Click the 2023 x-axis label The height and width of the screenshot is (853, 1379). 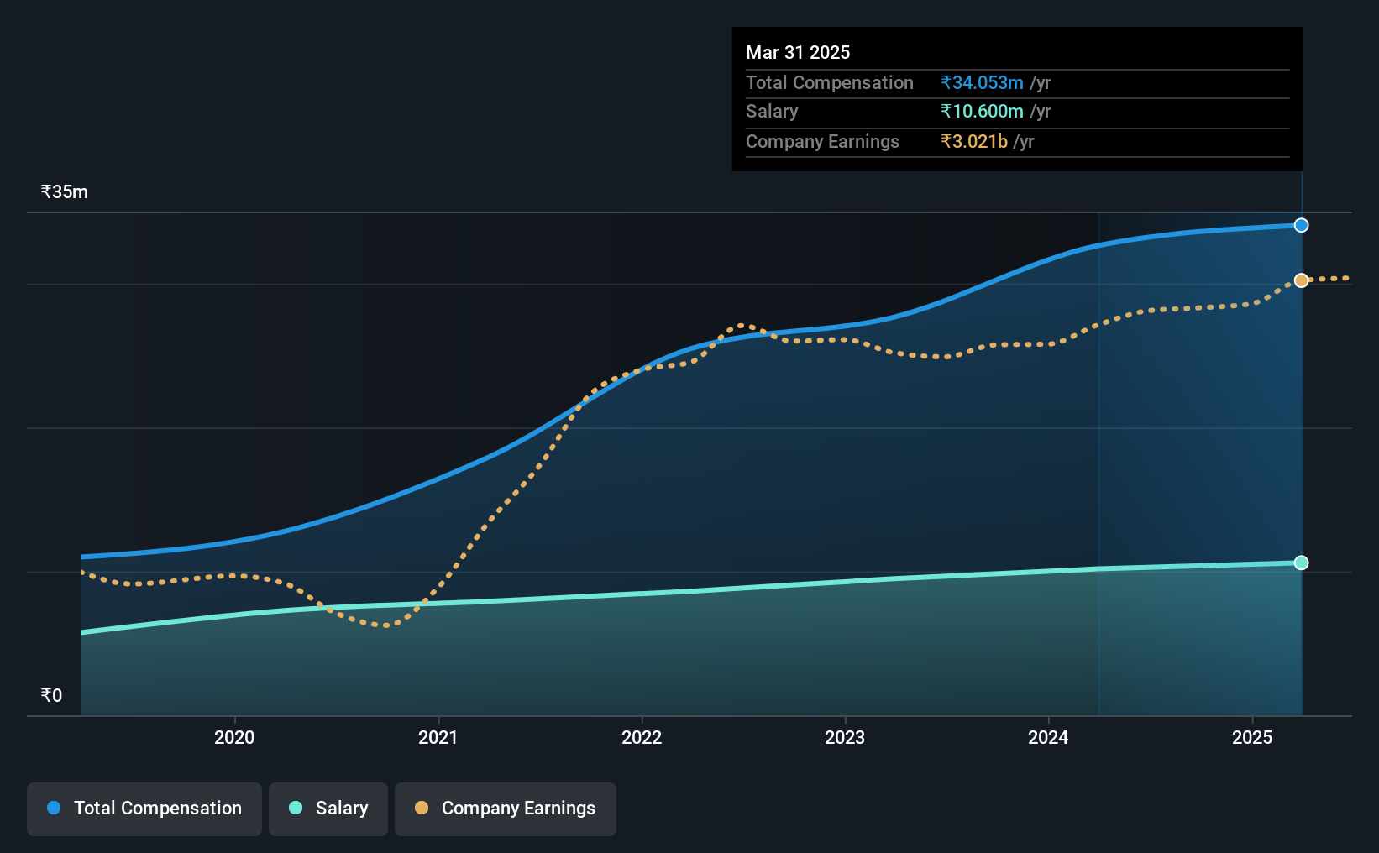click(845, 737)
